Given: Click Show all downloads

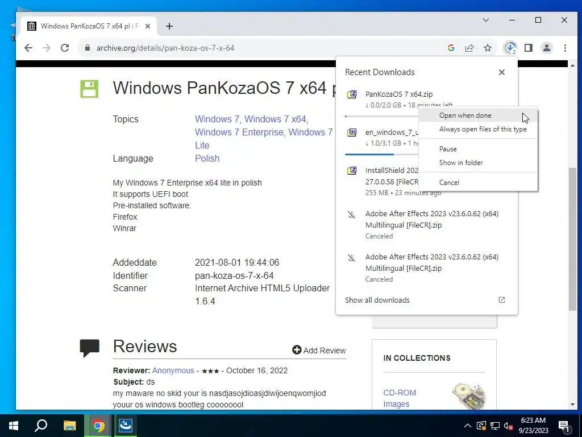Looking at the screenshot, I should pyautogui.click(x=377, y=300).
